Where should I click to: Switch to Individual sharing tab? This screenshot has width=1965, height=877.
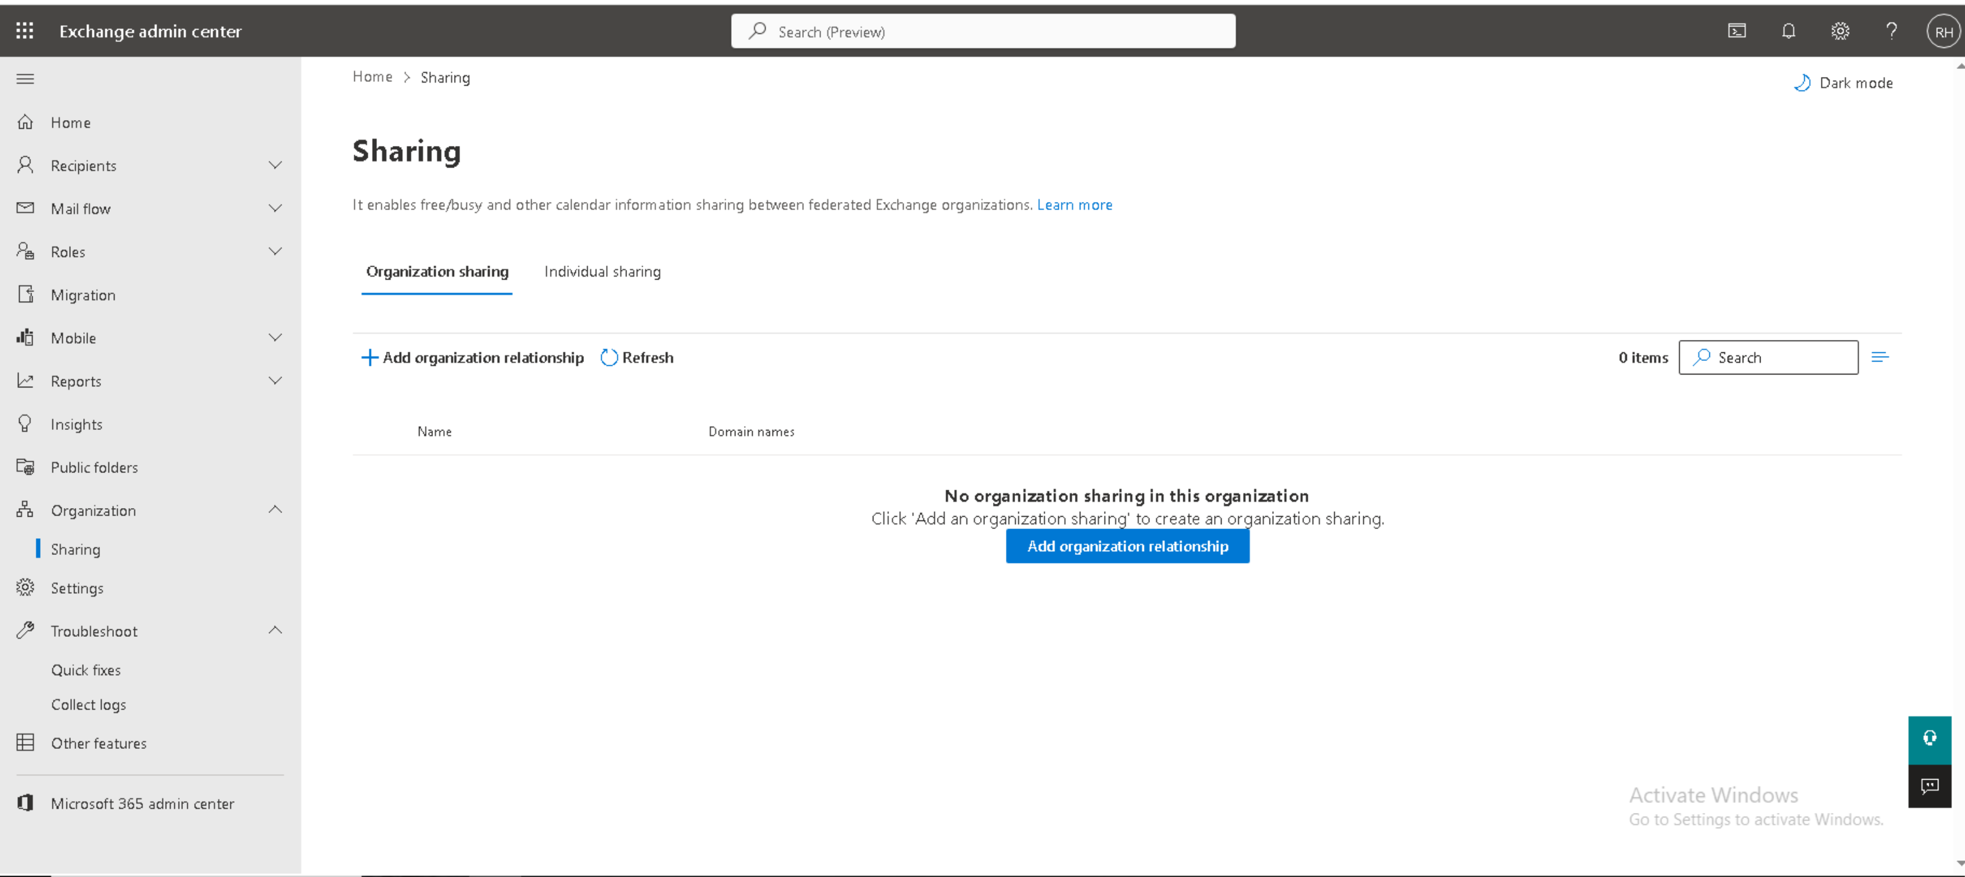[602, 272]
